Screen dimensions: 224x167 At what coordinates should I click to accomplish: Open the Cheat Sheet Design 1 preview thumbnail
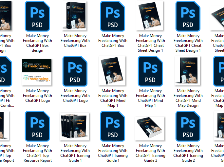[150, 16]
